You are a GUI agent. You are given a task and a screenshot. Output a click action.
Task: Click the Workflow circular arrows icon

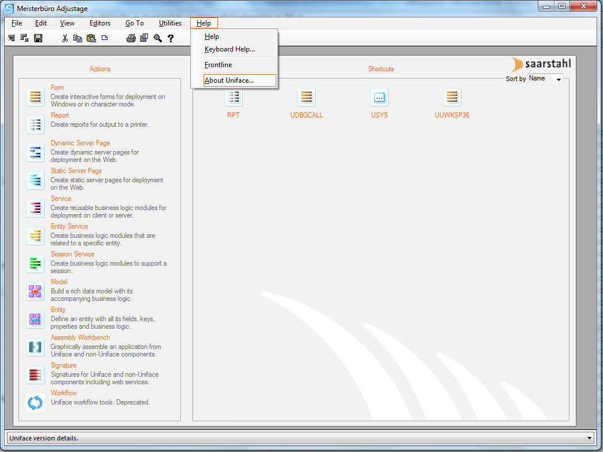click(x=35, y=403)
